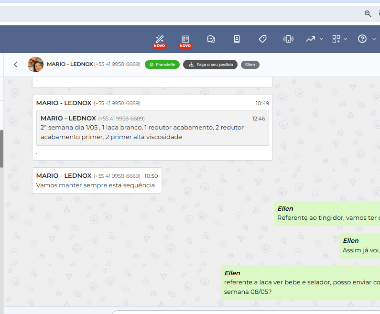Screen dimensions: 380x314
Task: Click the Faça o seu pedido badge
Action: tap(210, 65)
